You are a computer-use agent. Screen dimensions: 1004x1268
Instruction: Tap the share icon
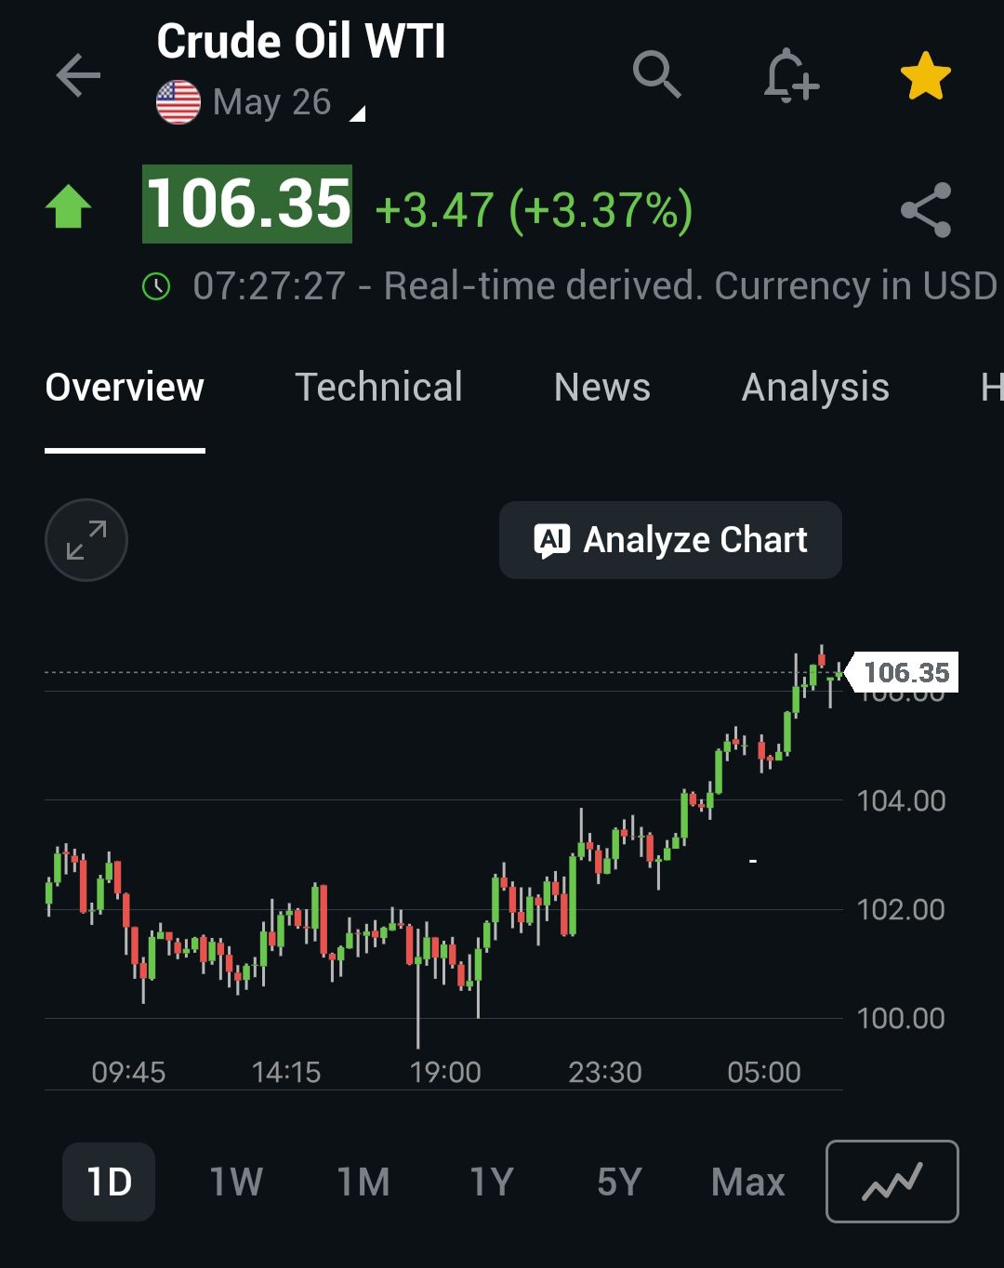click(x=926, y=210)
